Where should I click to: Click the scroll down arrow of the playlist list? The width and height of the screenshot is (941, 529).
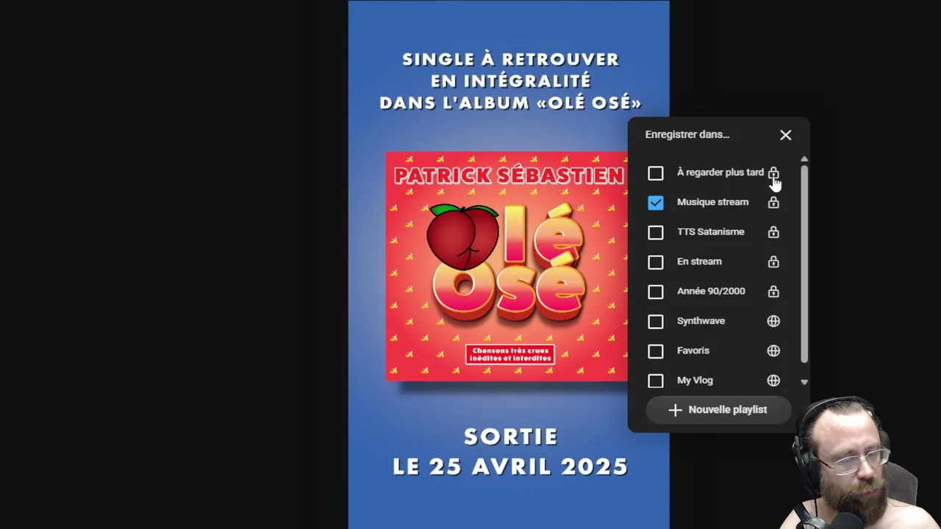tap(804, 382)
